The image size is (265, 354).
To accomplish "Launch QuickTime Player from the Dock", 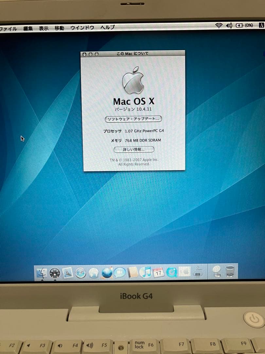I will point(172,272).
